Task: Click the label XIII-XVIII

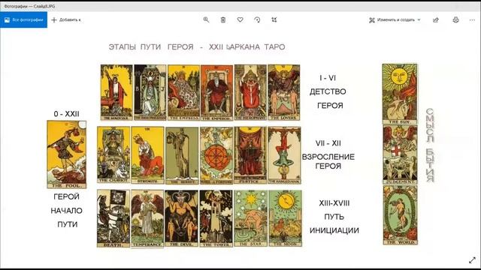Action: click(x=334, y=203)
